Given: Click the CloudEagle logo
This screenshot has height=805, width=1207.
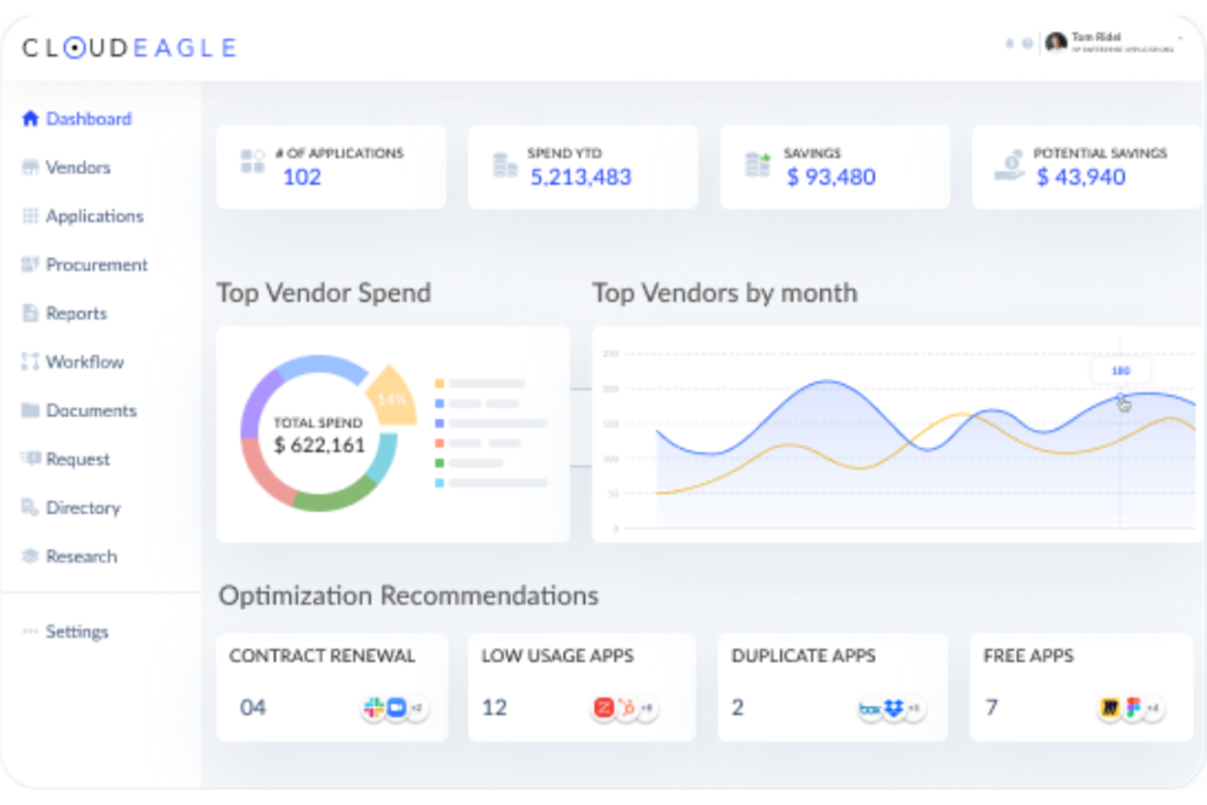Looking at the screenshot, I should point(129,47).
